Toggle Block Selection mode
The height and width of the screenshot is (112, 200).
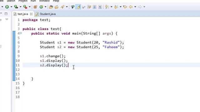tap(94, 7)
